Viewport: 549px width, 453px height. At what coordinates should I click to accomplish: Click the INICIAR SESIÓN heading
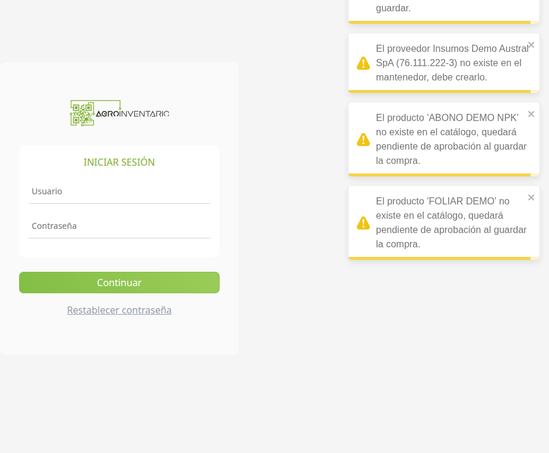click(119, 162)
